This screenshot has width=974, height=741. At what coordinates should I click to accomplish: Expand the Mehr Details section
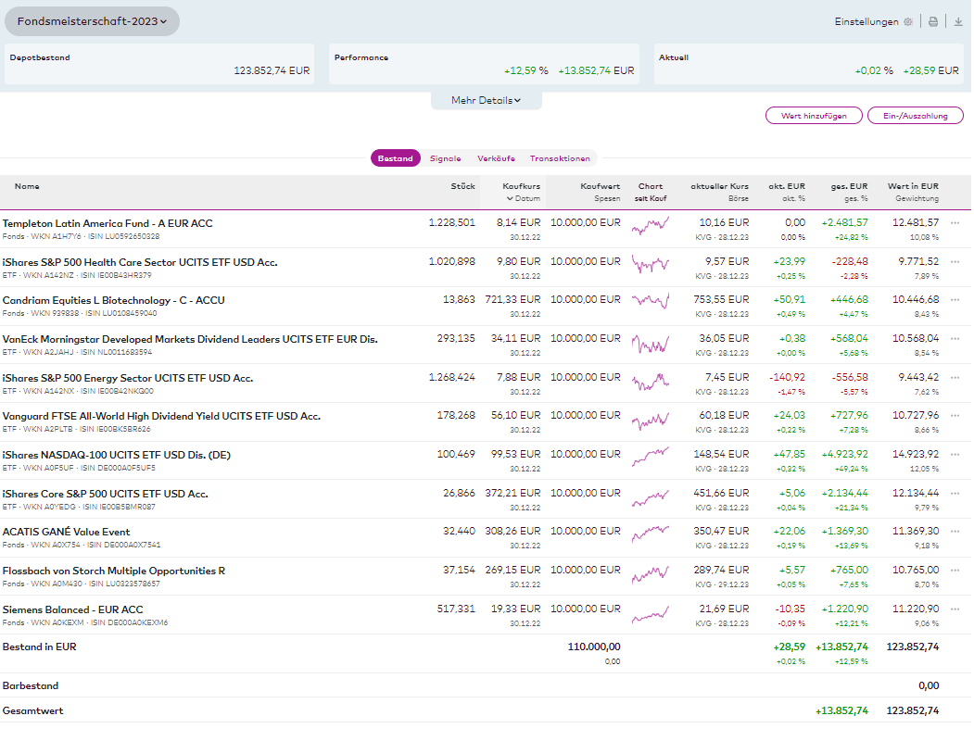(486, 100)
